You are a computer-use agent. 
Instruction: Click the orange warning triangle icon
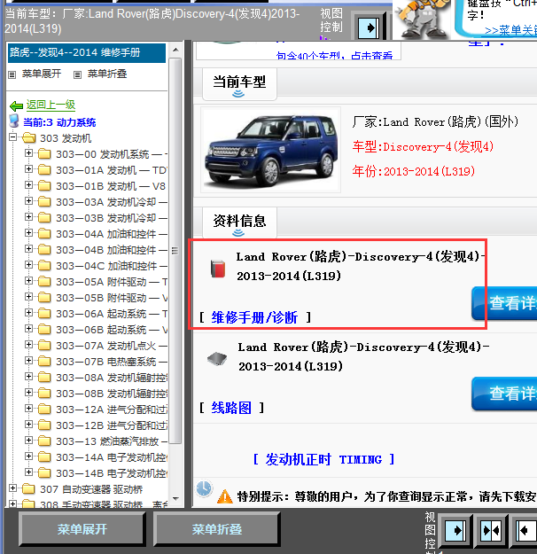pyautogui.click(x=225, y=496)
